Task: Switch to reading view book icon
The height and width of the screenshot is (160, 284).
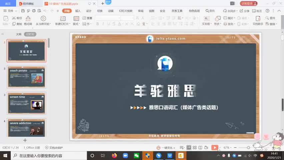Action: 200,147
